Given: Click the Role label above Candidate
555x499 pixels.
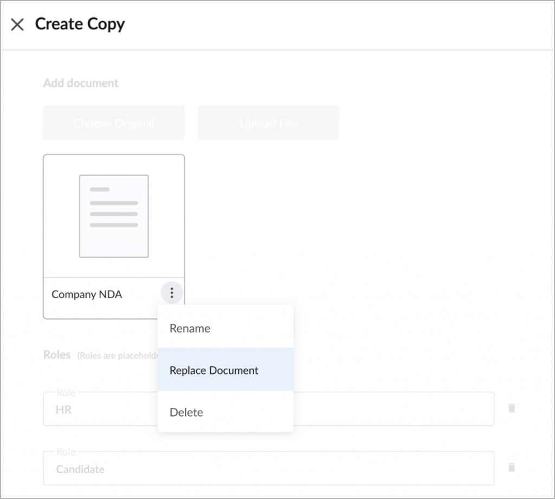Looking at the screenshot, I should (x=67, y=452).
